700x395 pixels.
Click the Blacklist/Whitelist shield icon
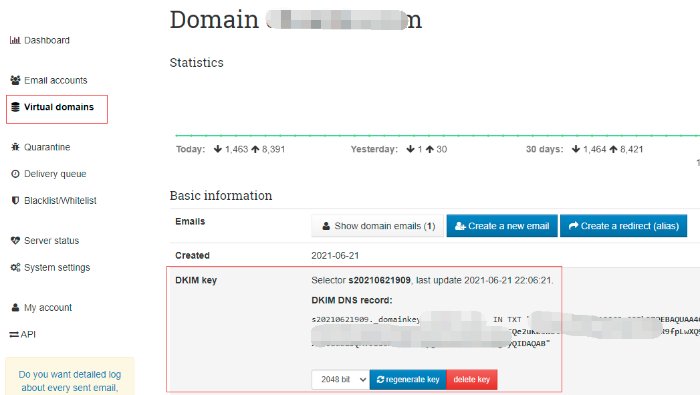15,201
